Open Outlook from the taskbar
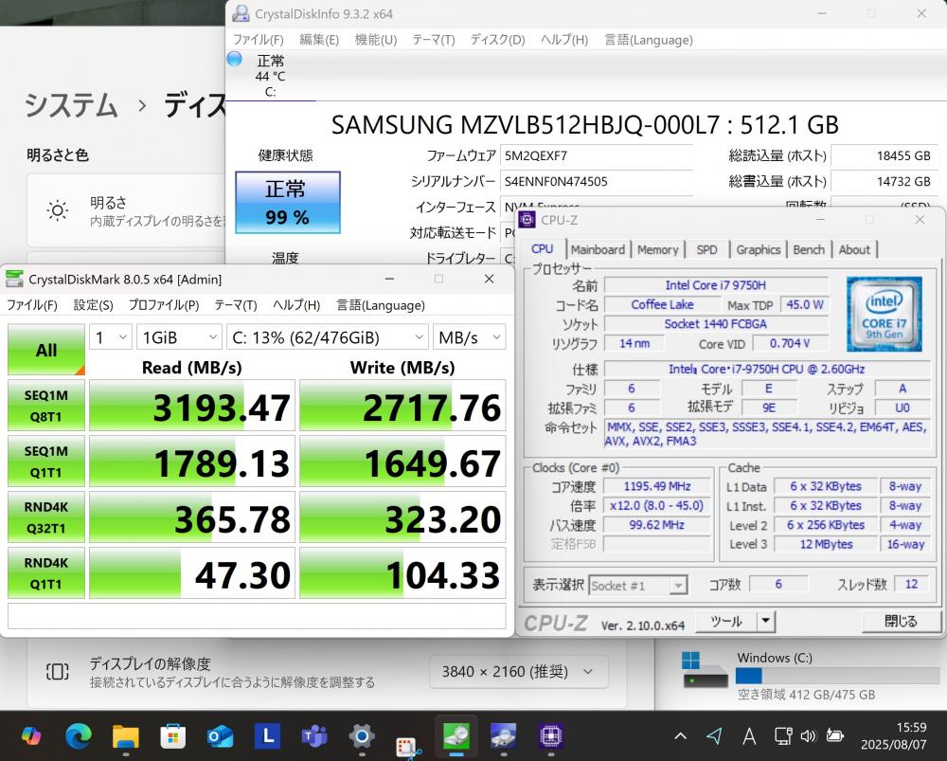The height and width of the screenshot is (761, 947). tap(220, 736)
